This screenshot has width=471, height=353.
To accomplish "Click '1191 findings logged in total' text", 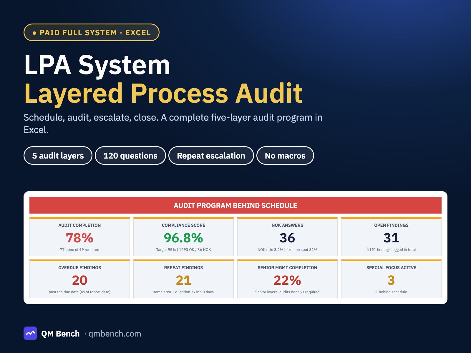I will tap(391, 250).
